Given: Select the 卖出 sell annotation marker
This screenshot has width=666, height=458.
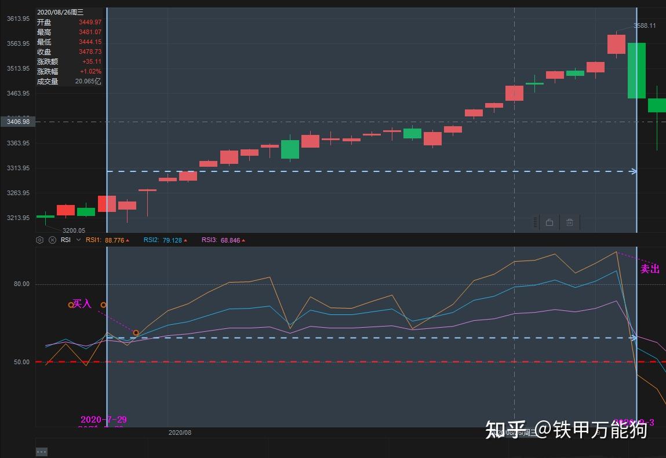Looking at the screenshot, I should click(x=650, y=268).
